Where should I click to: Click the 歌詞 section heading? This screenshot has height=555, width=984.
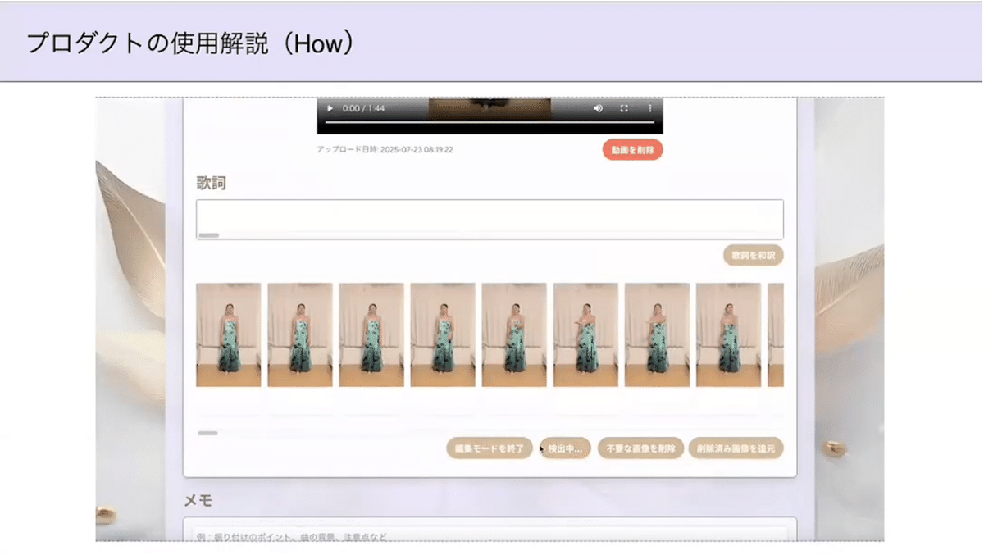tap(211, 183)
